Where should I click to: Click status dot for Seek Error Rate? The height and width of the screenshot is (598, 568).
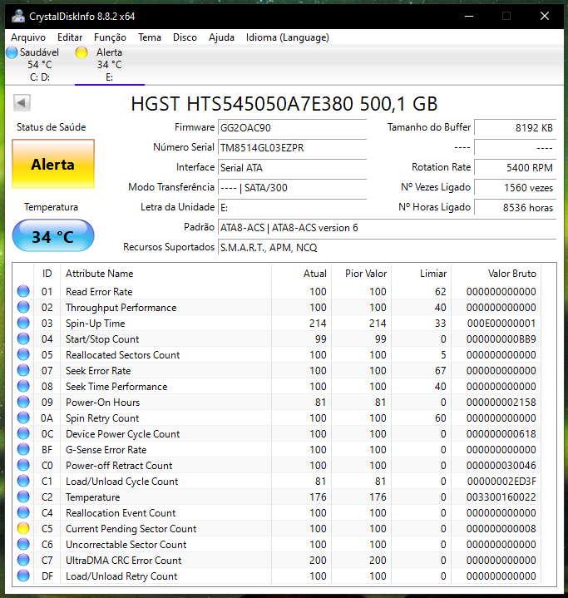[x=23, y=370]
